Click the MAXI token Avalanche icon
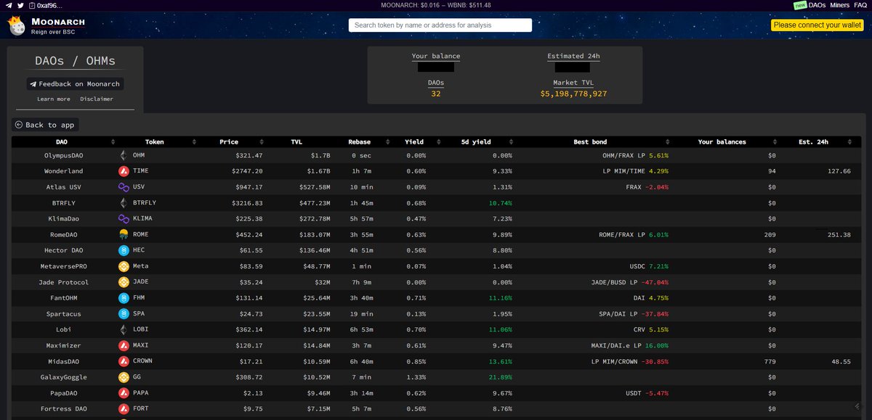This screenshot has width=872, height=420. (x=124, y=345)
